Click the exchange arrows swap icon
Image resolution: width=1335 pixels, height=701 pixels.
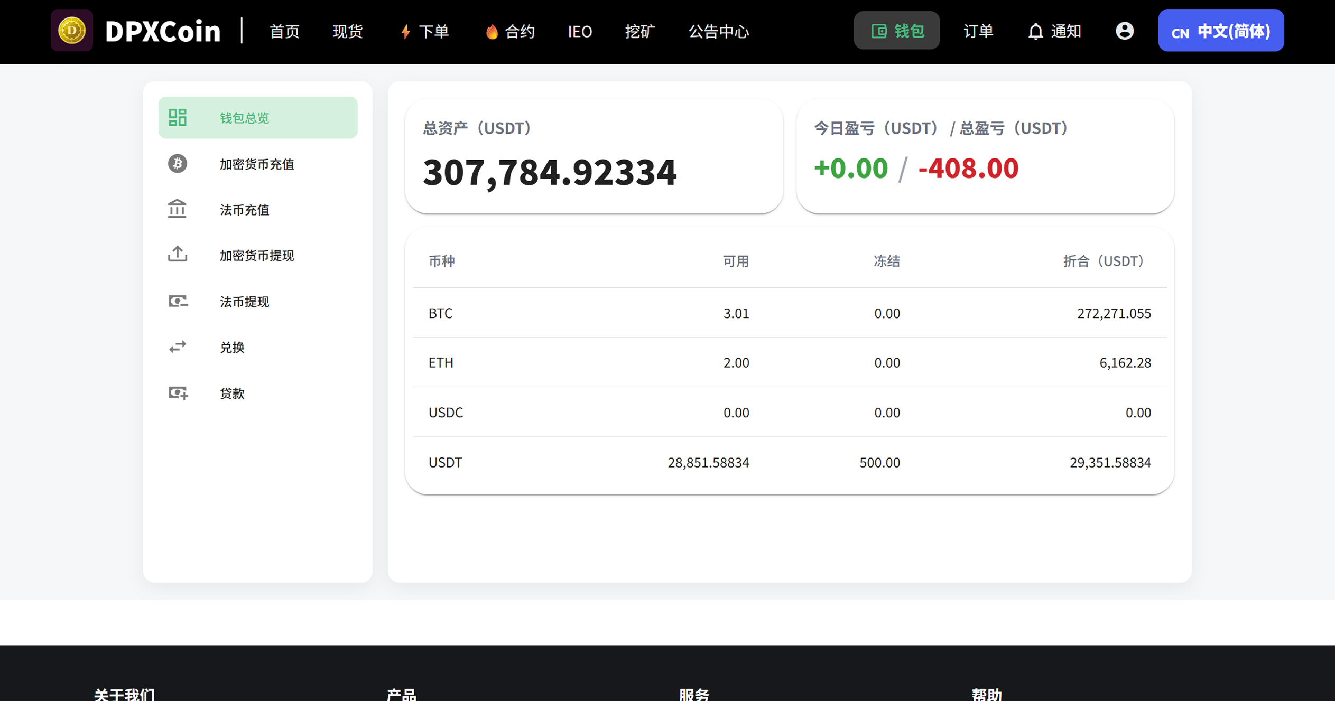point(178,347)
